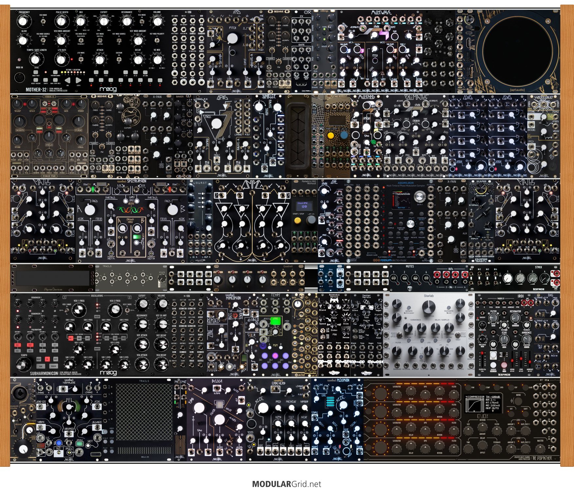Click the "Starlab" module title
The image size is (574, 491).
pyautogui.click(x=429, y=296)
